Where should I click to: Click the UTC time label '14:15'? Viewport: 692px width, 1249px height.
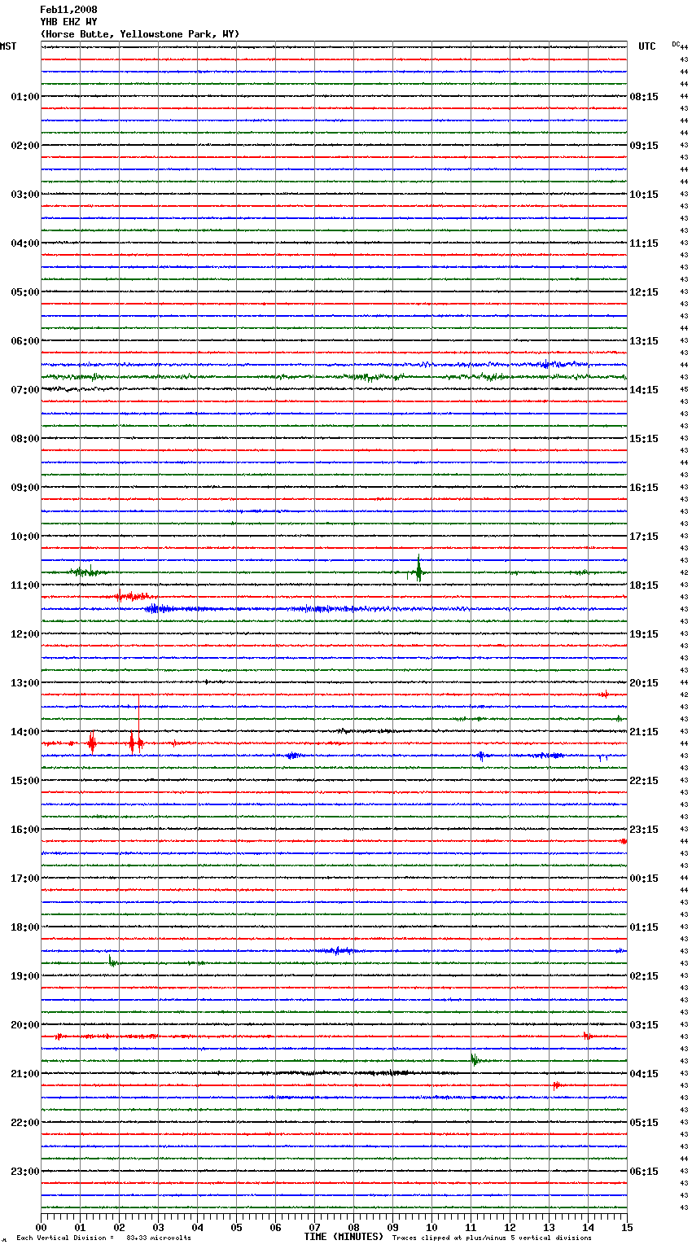click(x=644, y=390)
